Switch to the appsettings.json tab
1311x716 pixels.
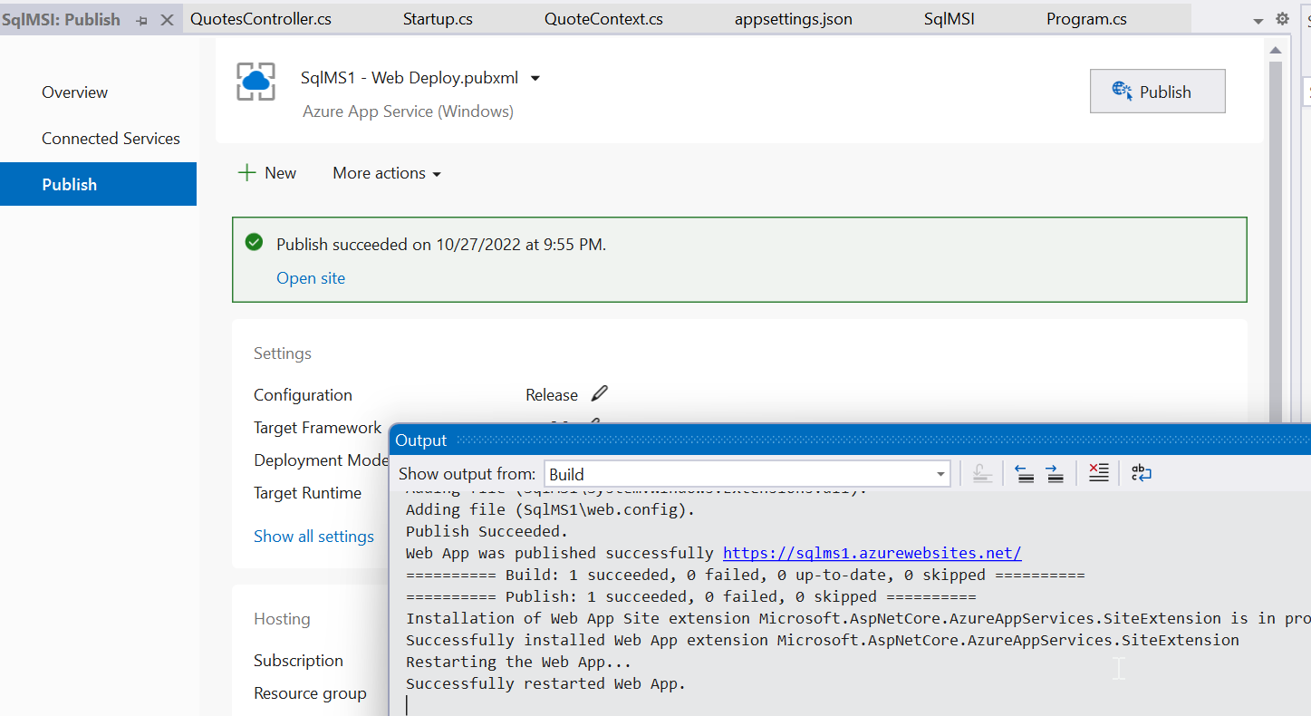point(794,19)
